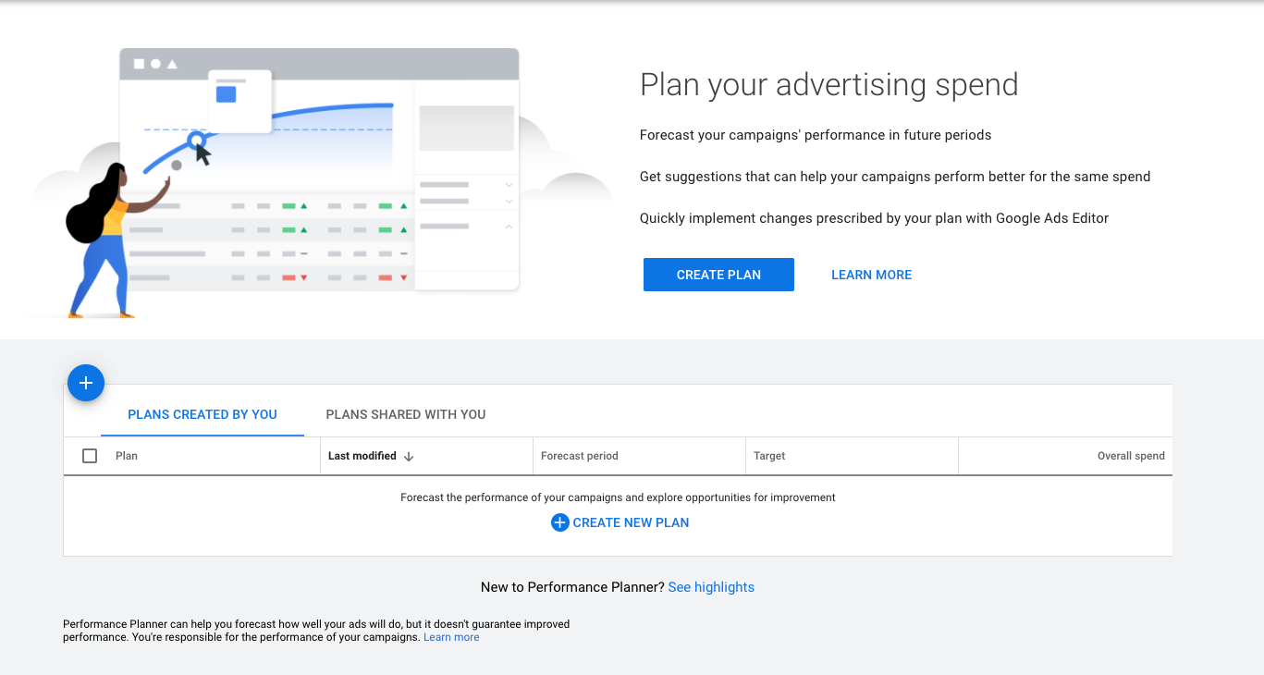Click the Plan column header
The image size is (1264, 675).
(127, 456)
